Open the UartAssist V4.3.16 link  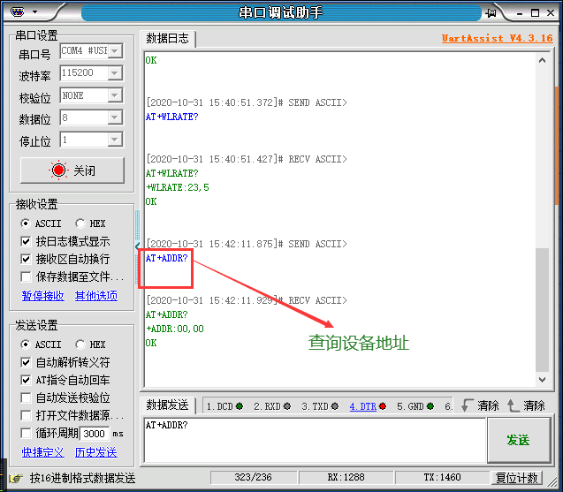coord(497,38)
